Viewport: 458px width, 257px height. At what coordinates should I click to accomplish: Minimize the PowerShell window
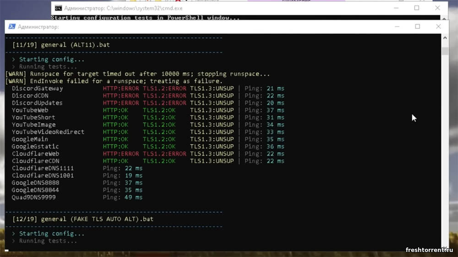(396, 27)
